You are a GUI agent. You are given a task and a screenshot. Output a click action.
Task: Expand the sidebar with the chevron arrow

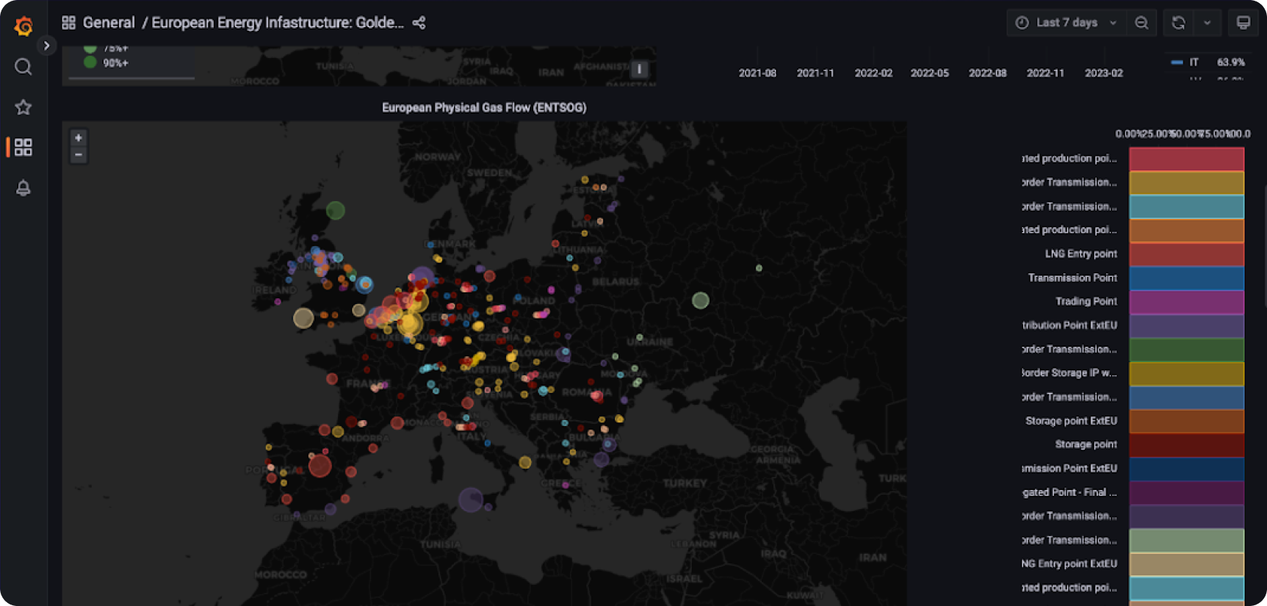(46, 46)
